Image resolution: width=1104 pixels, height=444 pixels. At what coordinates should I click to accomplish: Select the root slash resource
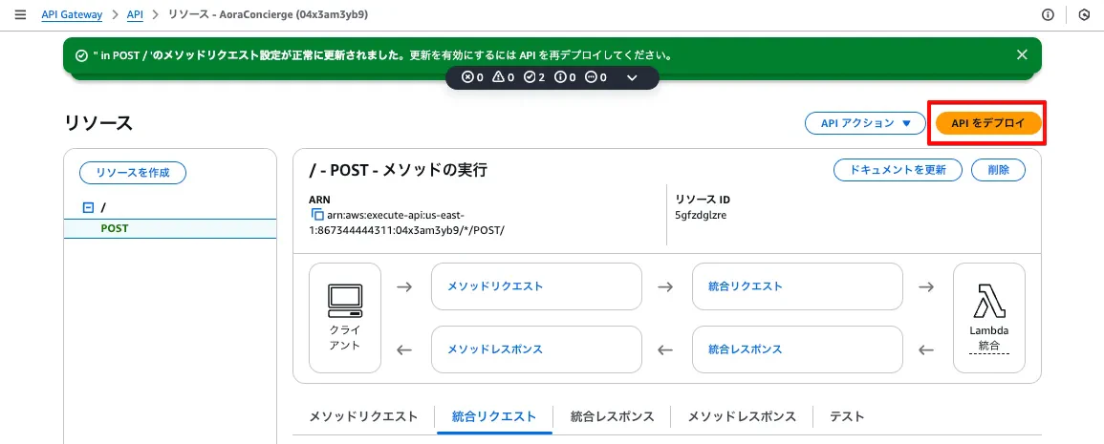103,207
